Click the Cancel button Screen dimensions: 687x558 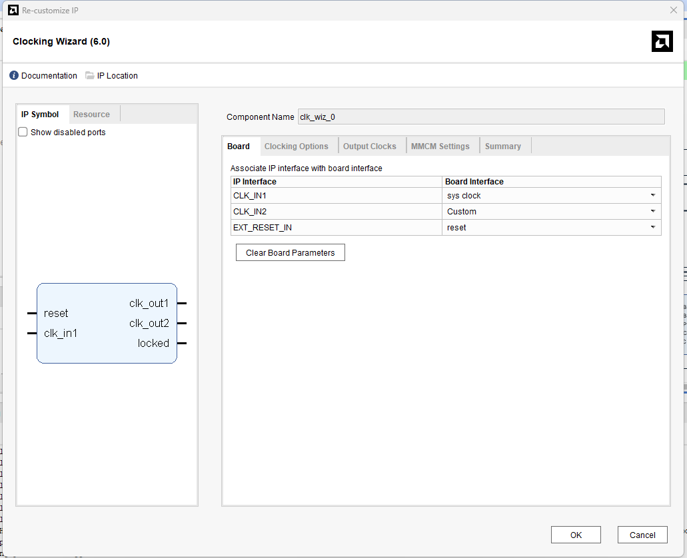coord(642,535)
